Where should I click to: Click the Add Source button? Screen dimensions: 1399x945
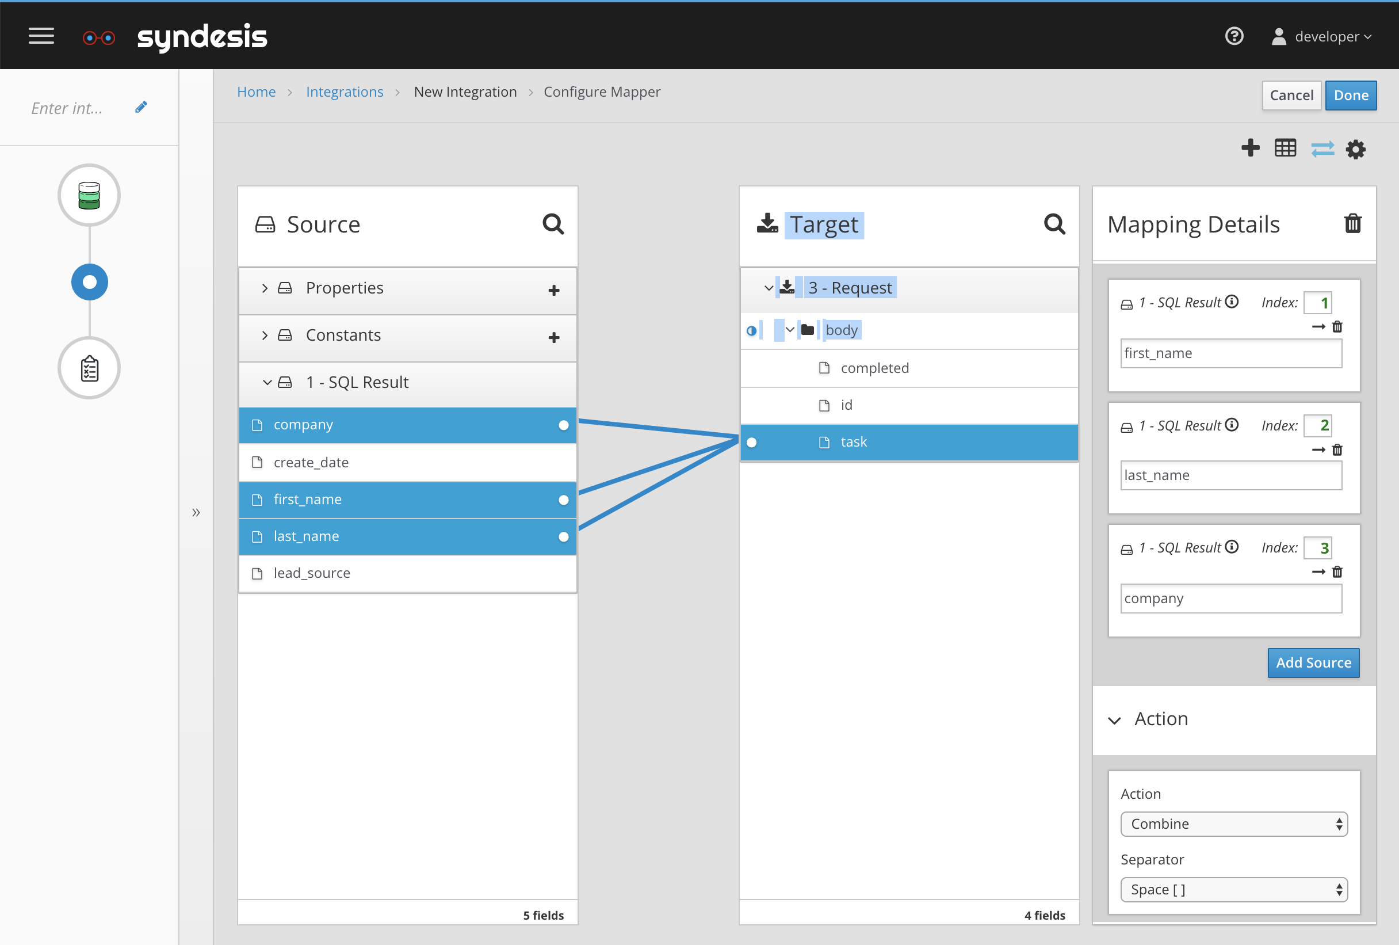click(x=1313, y=662)
